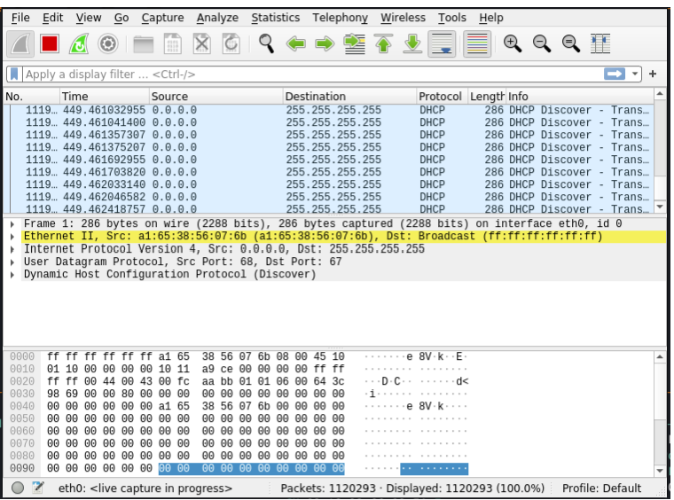
Task: Jump to the first packet
Action: click(x=383, y=43)
